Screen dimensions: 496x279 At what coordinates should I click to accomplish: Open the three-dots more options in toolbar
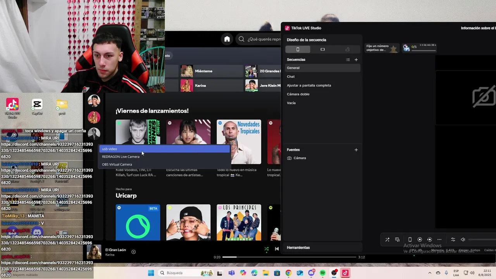[439, 239]
